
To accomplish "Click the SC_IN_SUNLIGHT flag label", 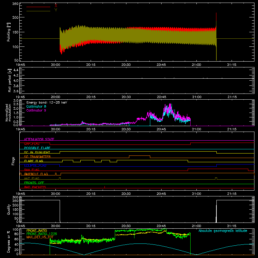I will click(x=37, y=152).
